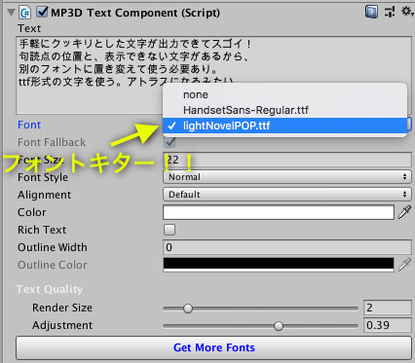Screen dimensions: 415x363
Task: Click the Render Size label
Action: (62, 308)
